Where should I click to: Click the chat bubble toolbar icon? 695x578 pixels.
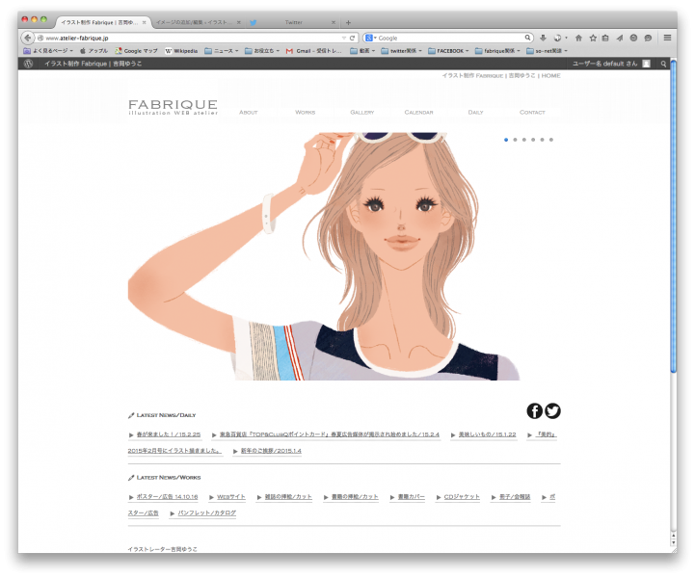coord(648,39)
